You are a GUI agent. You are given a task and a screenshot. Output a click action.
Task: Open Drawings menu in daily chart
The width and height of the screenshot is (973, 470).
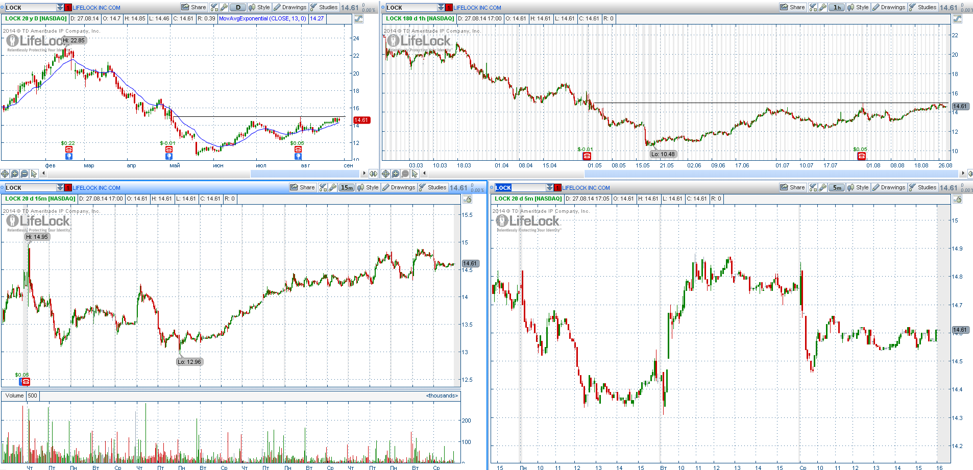(290, 7)
